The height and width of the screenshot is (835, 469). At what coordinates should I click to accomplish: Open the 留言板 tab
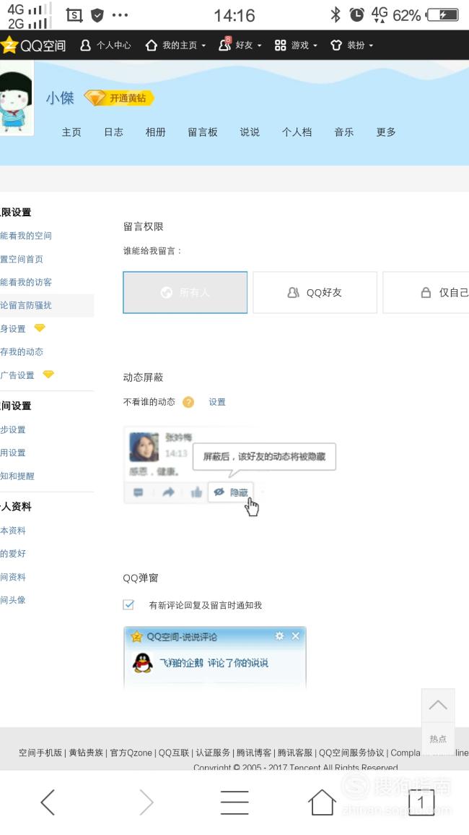(203, 132)
